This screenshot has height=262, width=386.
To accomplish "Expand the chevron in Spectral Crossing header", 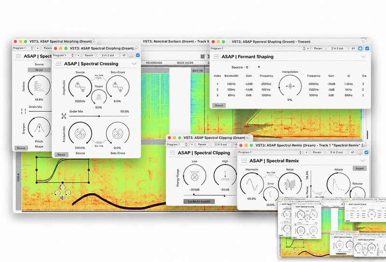I will tap(134, 64).
